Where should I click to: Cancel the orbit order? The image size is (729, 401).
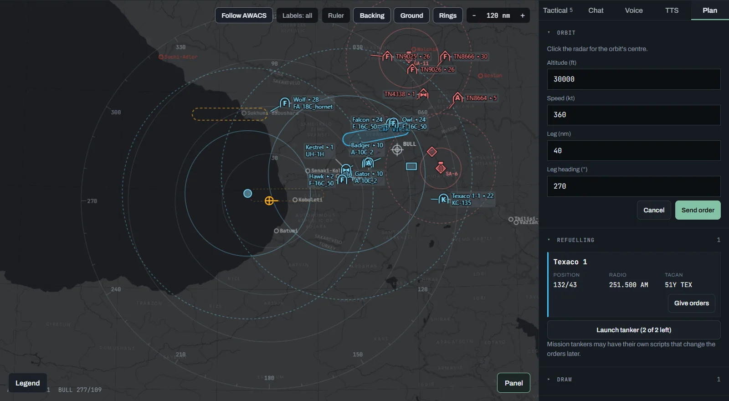pos(654,210)
